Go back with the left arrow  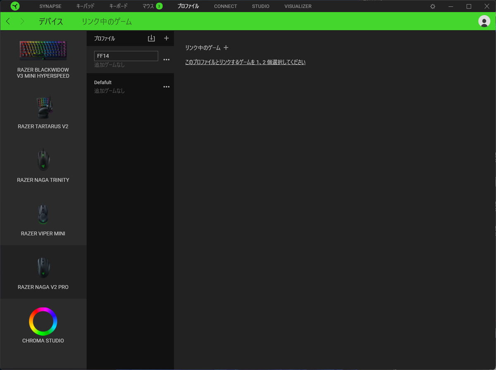click(x=8, y=21)
